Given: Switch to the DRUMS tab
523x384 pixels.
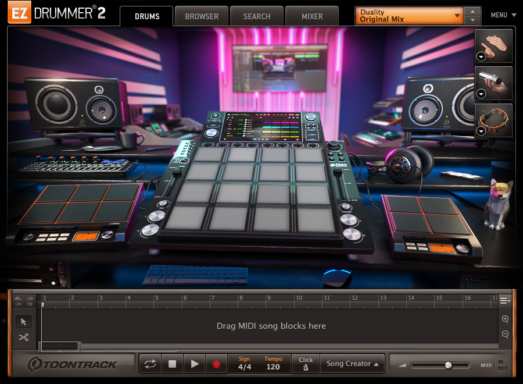Looking at the screenshot, I should (147, 16).
